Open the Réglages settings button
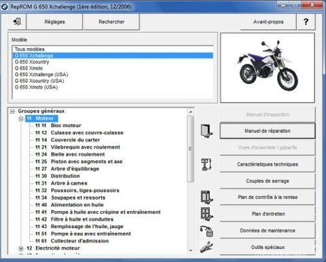 54,22
